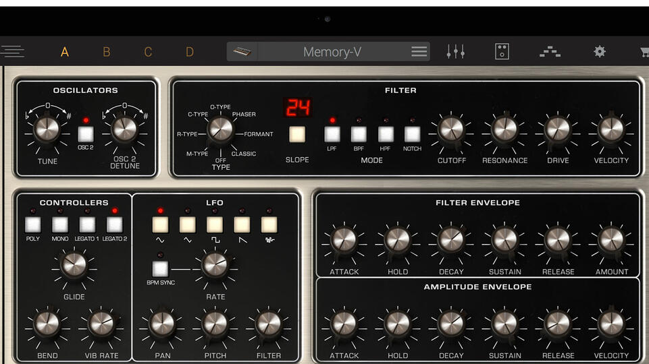The width and height of the screenshot is (649, 364).
Task: Click the GLIDE knob
Action: click(x=74, y=265)
